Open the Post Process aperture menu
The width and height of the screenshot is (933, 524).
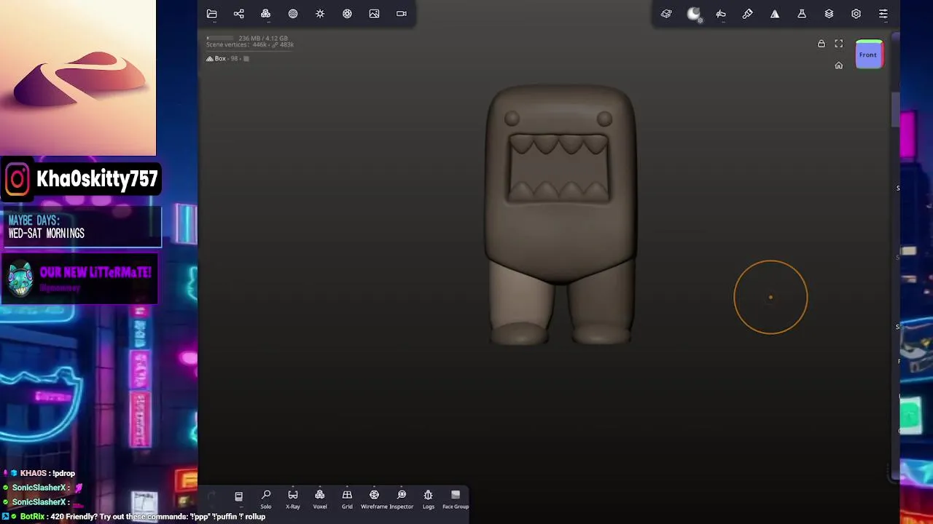click(347, 14)
